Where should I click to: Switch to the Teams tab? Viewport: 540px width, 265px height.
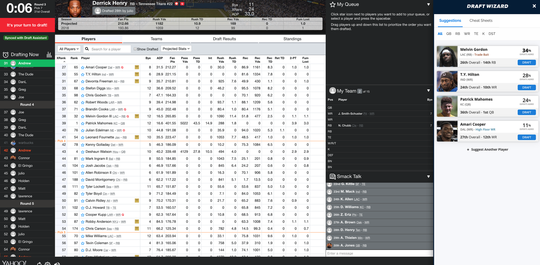pos(157,39)
